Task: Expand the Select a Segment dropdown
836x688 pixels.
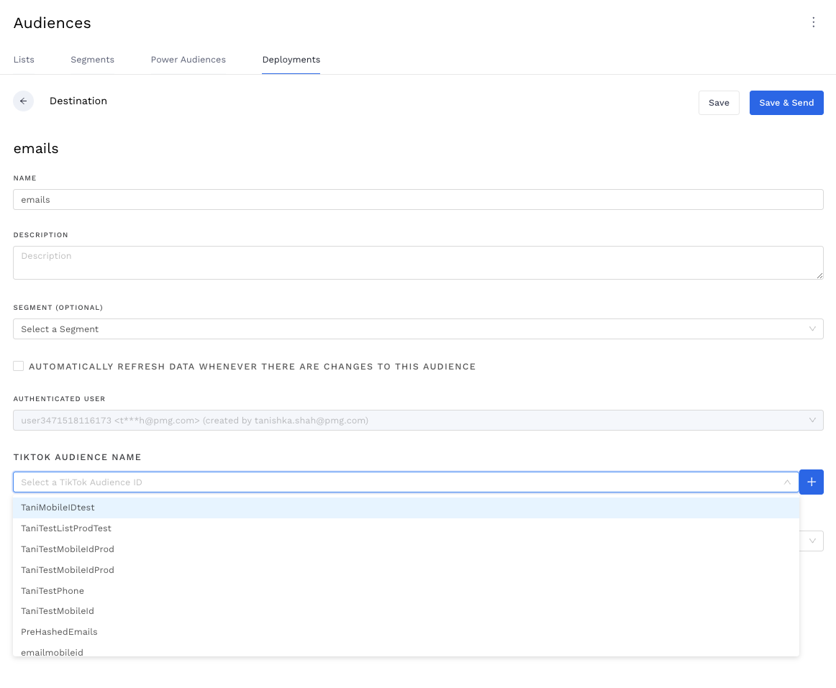Action: (417, 329)
